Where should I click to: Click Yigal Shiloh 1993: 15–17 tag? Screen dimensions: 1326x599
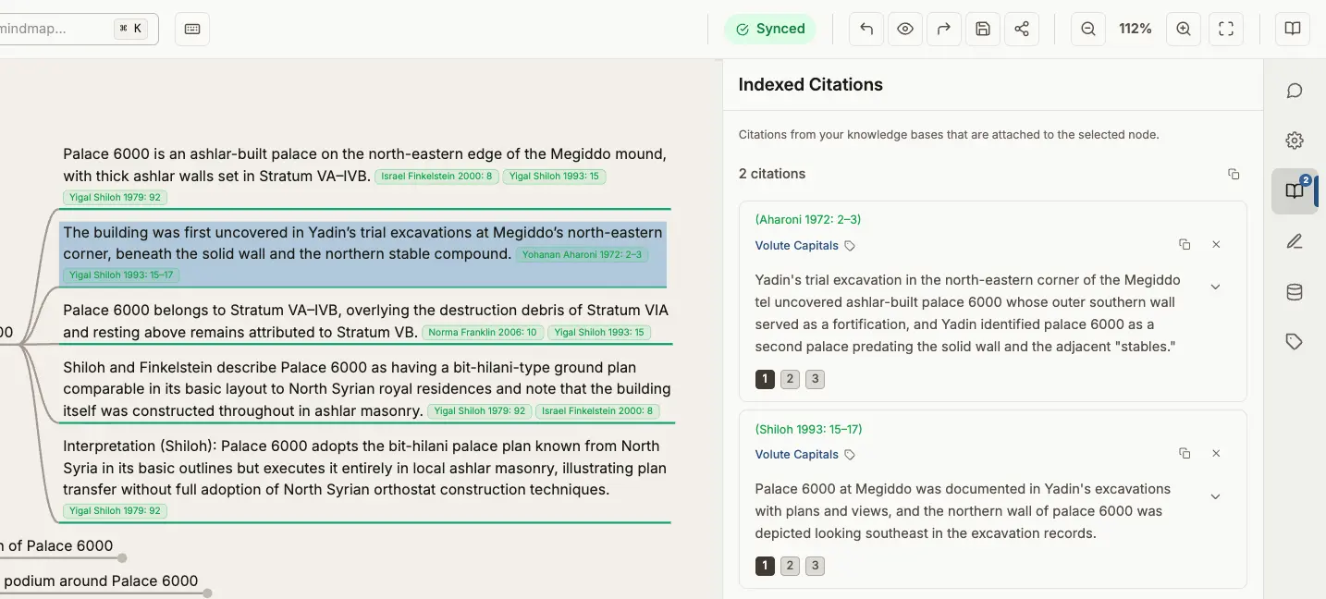(x=121, y=275)
